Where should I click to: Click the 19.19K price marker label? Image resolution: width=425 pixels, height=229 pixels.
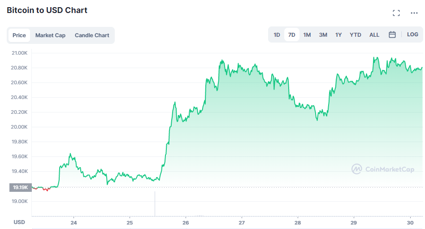[21, 187]
